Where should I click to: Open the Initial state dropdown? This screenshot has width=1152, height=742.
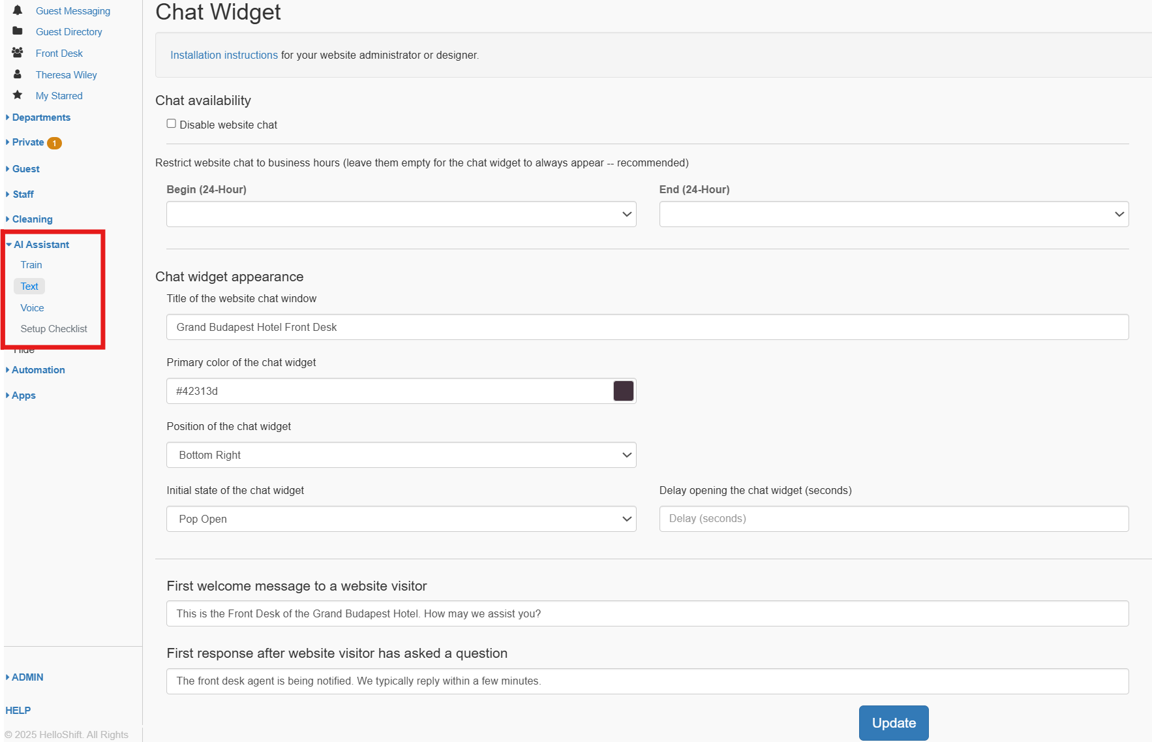coord(401,519)
